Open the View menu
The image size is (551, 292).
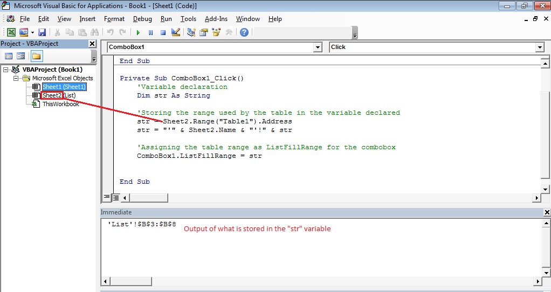click(x=64, y=19)
